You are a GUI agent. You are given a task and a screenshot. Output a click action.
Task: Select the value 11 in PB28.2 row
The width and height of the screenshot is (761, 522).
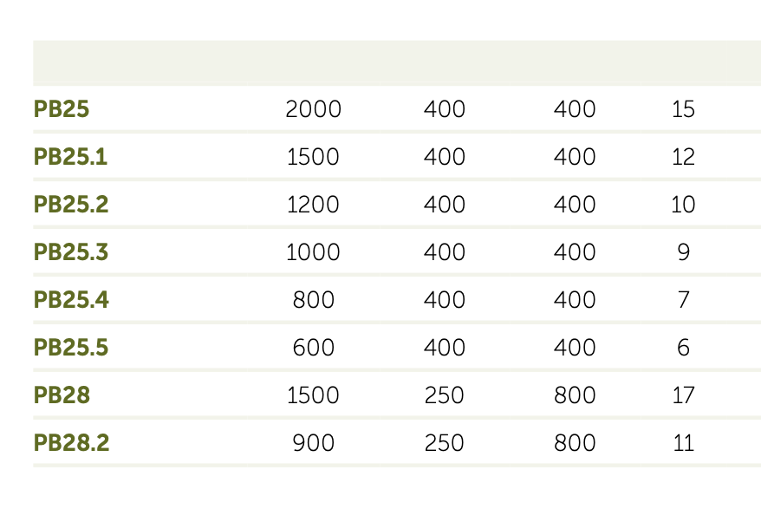(683, 443)
